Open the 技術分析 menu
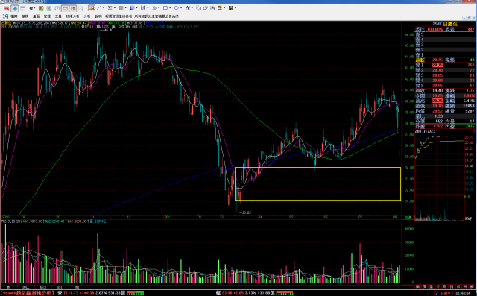 click(x=72, y=16)
